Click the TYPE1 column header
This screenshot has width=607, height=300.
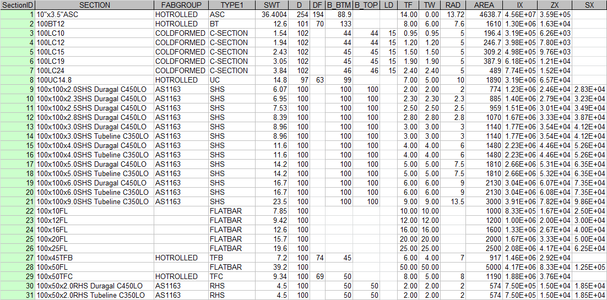click(x=232, y=5)
